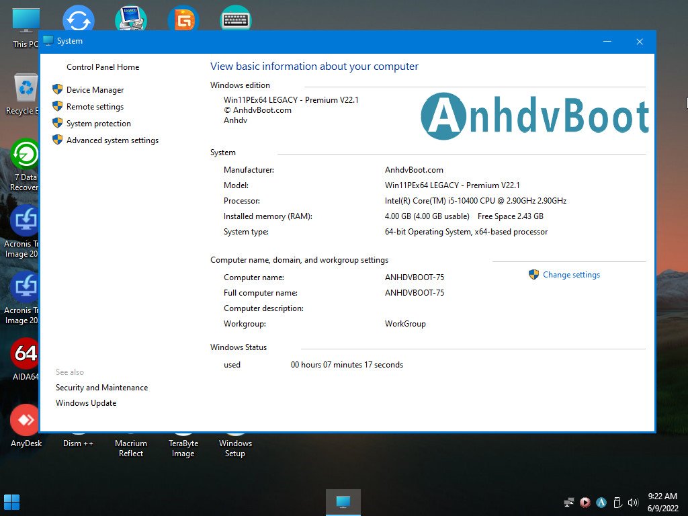The width and height of the screenshot is (688, 516).
Task: Click blue sync arrows desktop icon
Action: click(x=78, y=18)
